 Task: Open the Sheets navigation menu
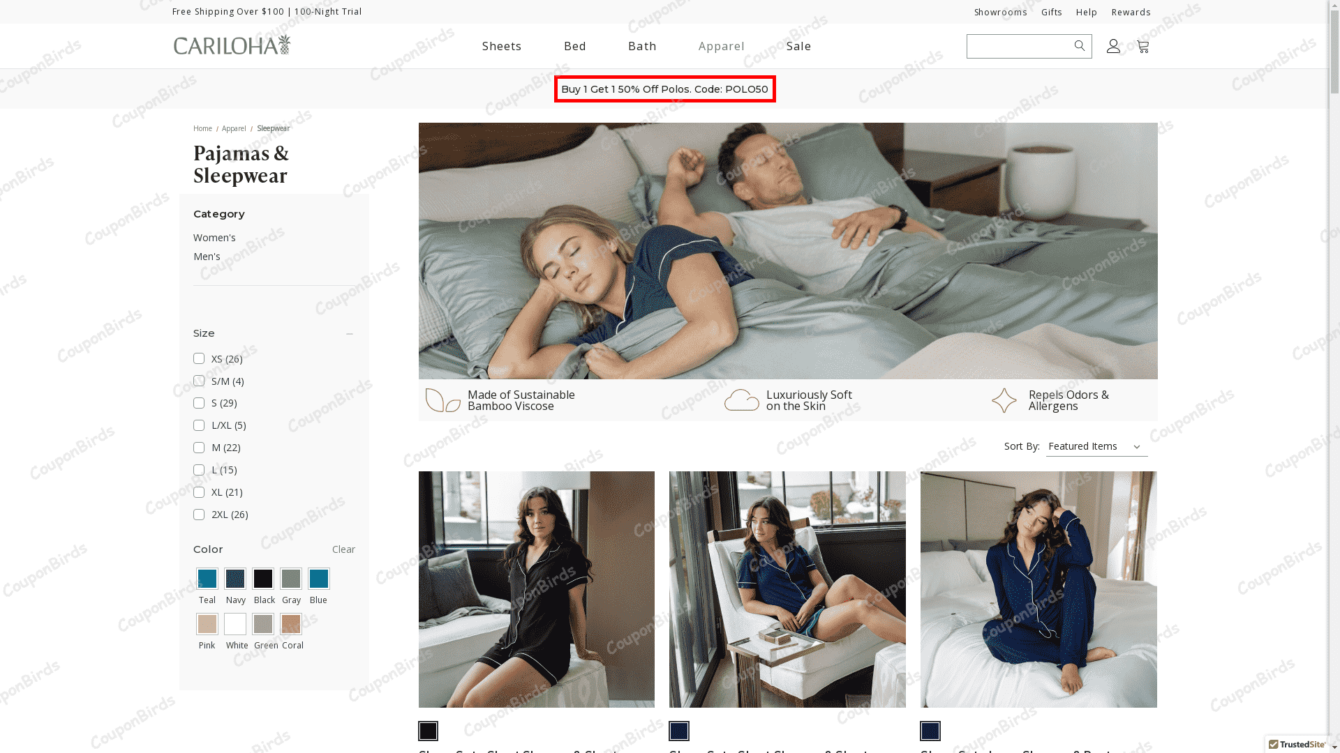tap(502, 46)
